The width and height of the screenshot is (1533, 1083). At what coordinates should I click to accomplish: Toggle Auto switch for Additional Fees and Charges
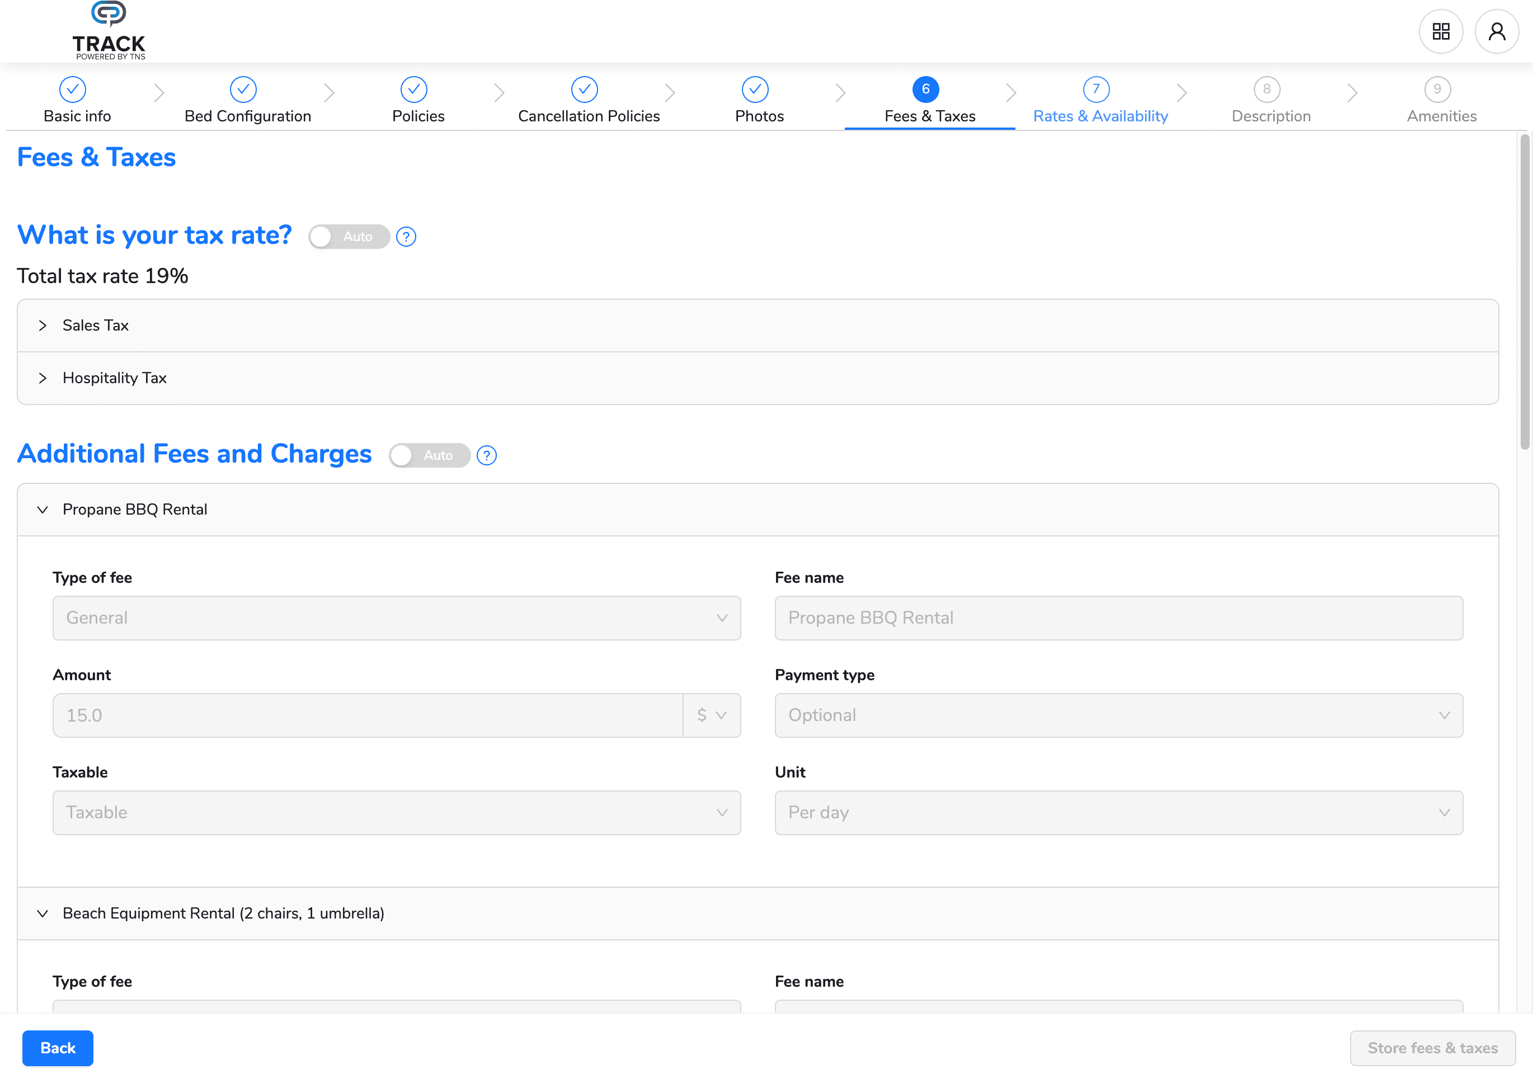point(430,455)
